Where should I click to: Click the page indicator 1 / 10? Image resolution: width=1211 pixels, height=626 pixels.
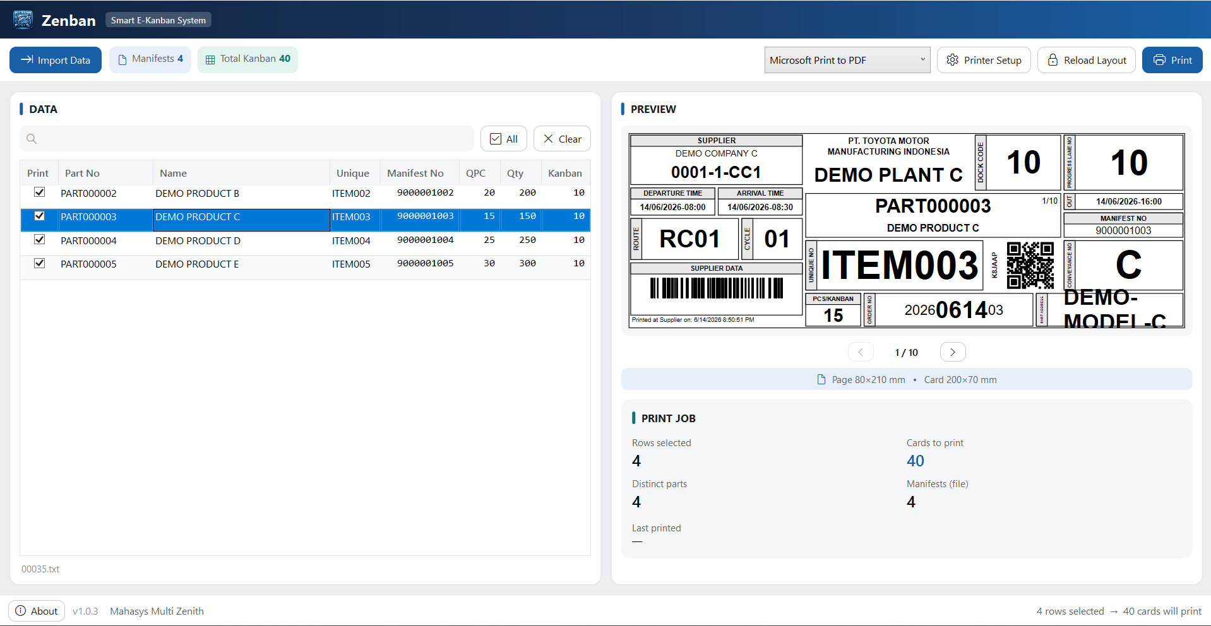tap(907, 353)
